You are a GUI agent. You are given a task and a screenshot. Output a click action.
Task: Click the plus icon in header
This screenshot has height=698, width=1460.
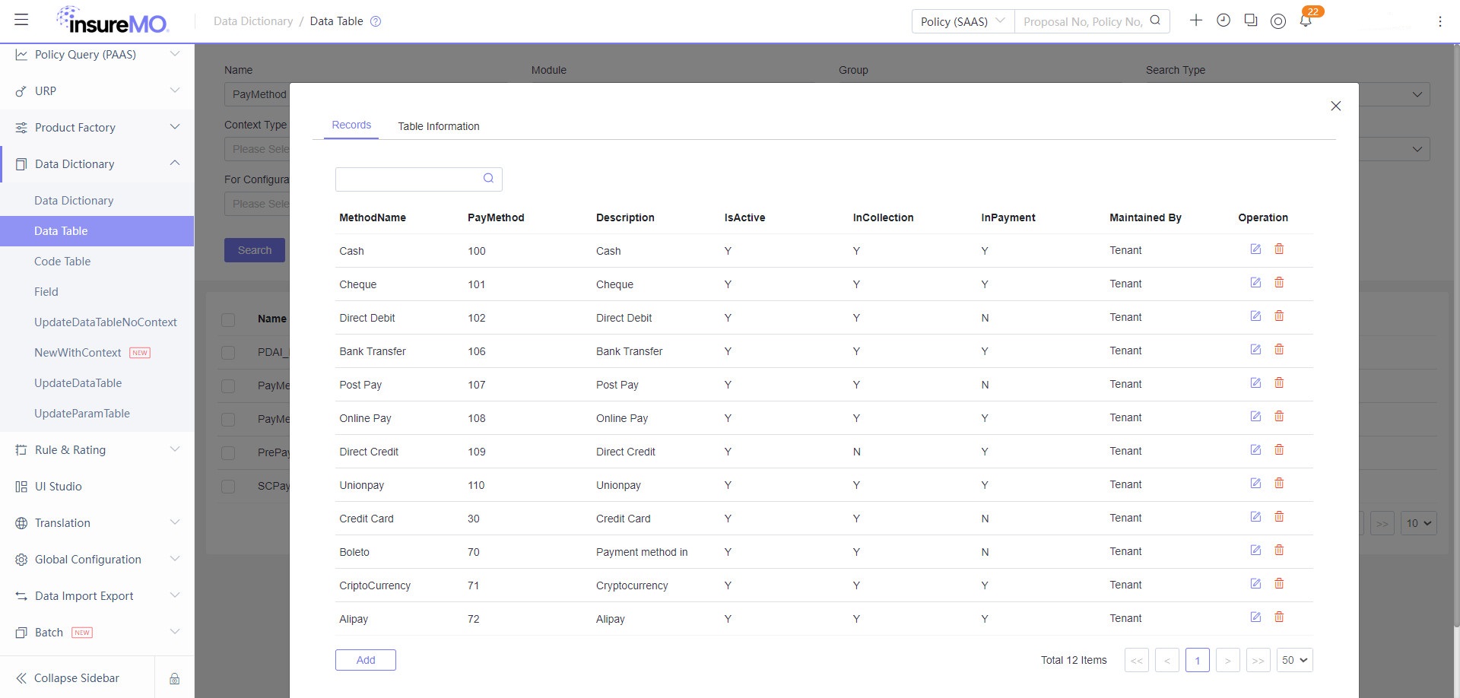[x=1196, y=21]
